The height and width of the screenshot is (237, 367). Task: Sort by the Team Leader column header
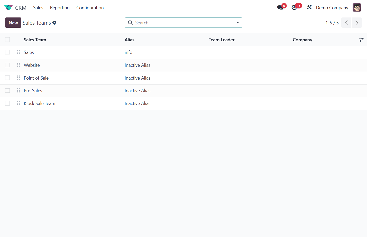222,40
